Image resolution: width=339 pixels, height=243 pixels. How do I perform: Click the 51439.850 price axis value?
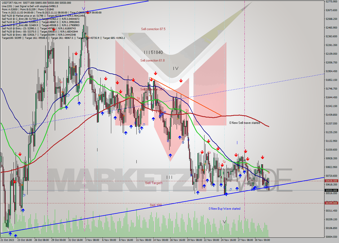(331, 115)
